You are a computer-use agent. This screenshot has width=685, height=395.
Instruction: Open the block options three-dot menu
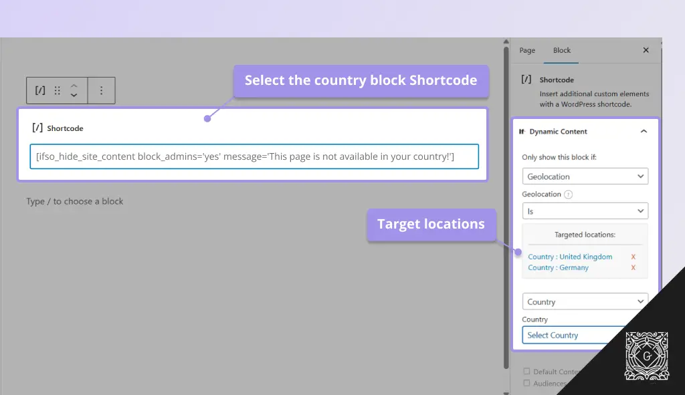tap(101, 90)
